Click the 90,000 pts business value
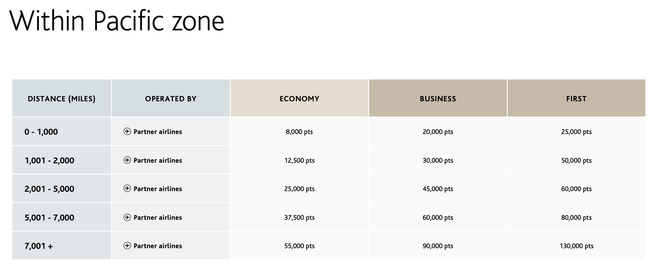The width and height of the screenshot is (652, 266). (x=438, y=246)
